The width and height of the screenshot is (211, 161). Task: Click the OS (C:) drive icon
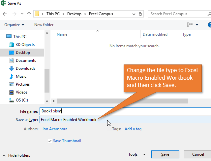(12, 100)
